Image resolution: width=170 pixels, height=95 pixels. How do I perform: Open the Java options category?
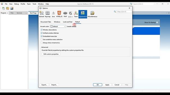tap(53, 14)
